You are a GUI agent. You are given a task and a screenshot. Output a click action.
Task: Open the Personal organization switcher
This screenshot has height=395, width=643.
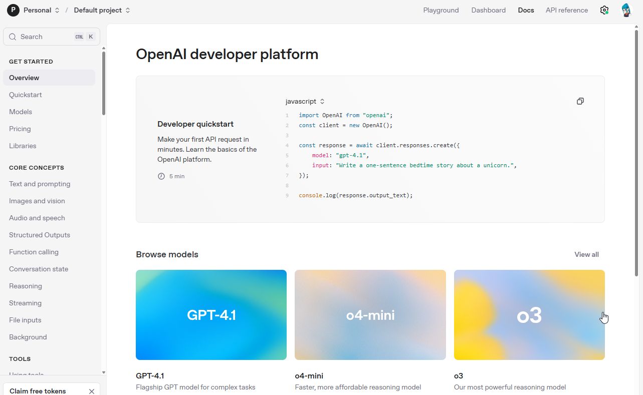(x=42, y=10)
